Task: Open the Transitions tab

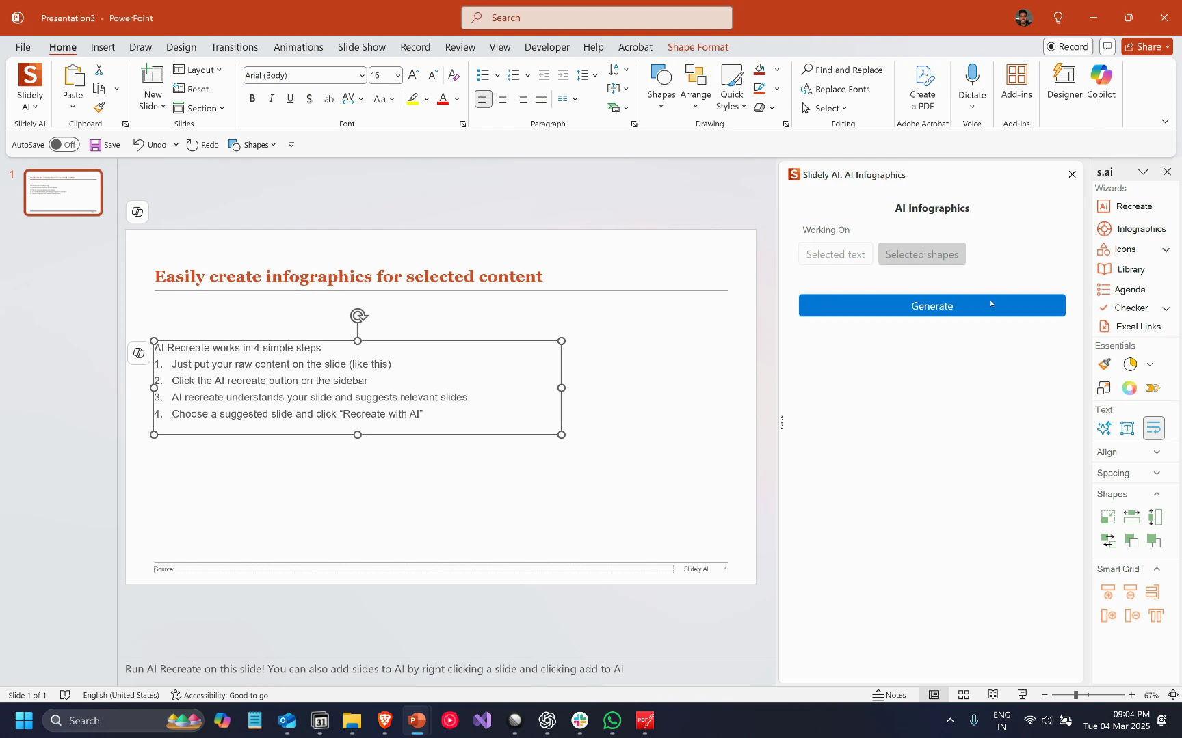Action: point(234,47)
